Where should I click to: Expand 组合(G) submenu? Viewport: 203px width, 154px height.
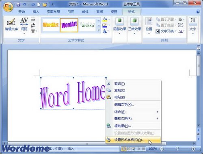pos(133,112)
